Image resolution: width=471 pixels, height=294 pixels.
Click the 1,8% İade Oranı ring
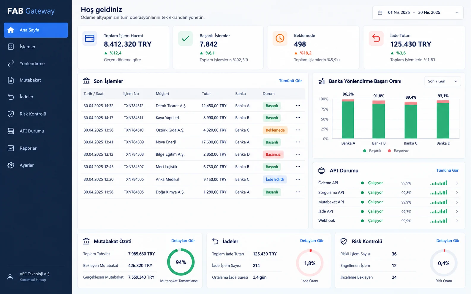pos(310,263)
